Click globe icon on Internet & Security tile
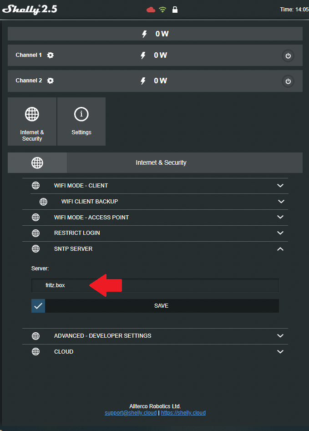 (32, 114)
